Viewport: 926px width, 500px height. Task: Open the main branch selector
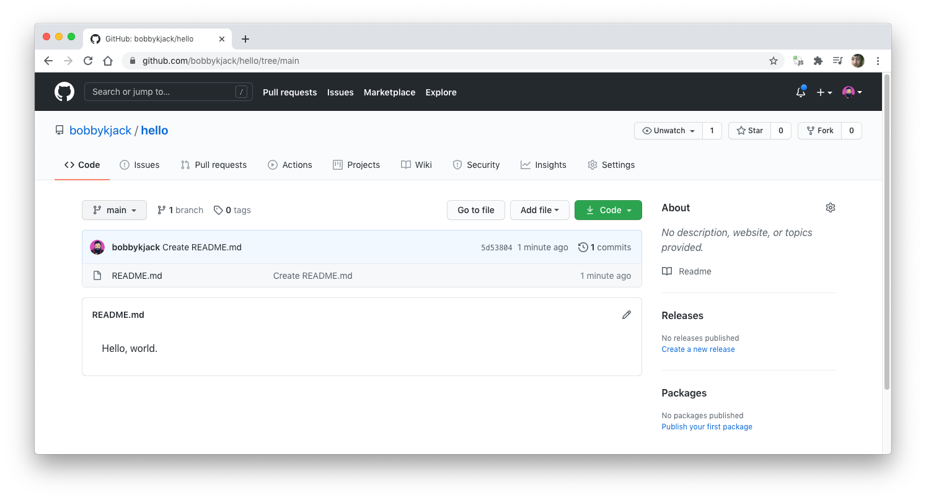click(114, 210)
